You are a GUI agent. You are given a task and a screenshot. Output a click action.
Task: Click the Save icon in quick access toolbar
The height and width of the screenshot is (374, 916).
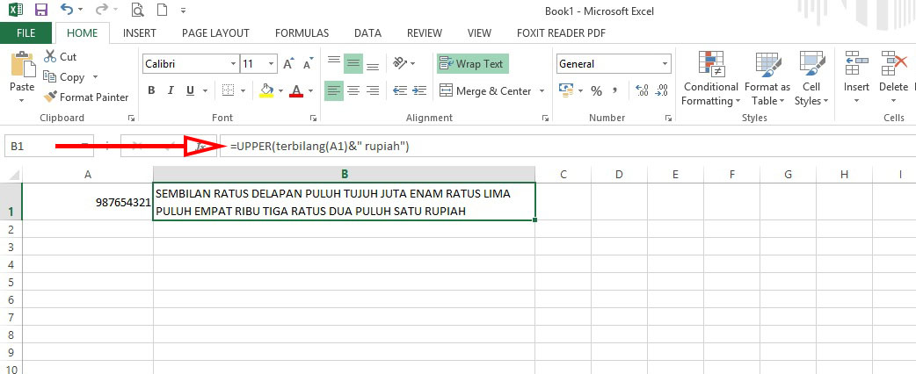pyautogui.click(x=41, y=10)
